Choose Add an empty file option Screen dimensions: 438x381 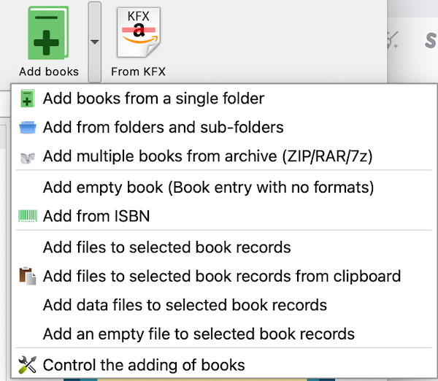pos(199,334)
